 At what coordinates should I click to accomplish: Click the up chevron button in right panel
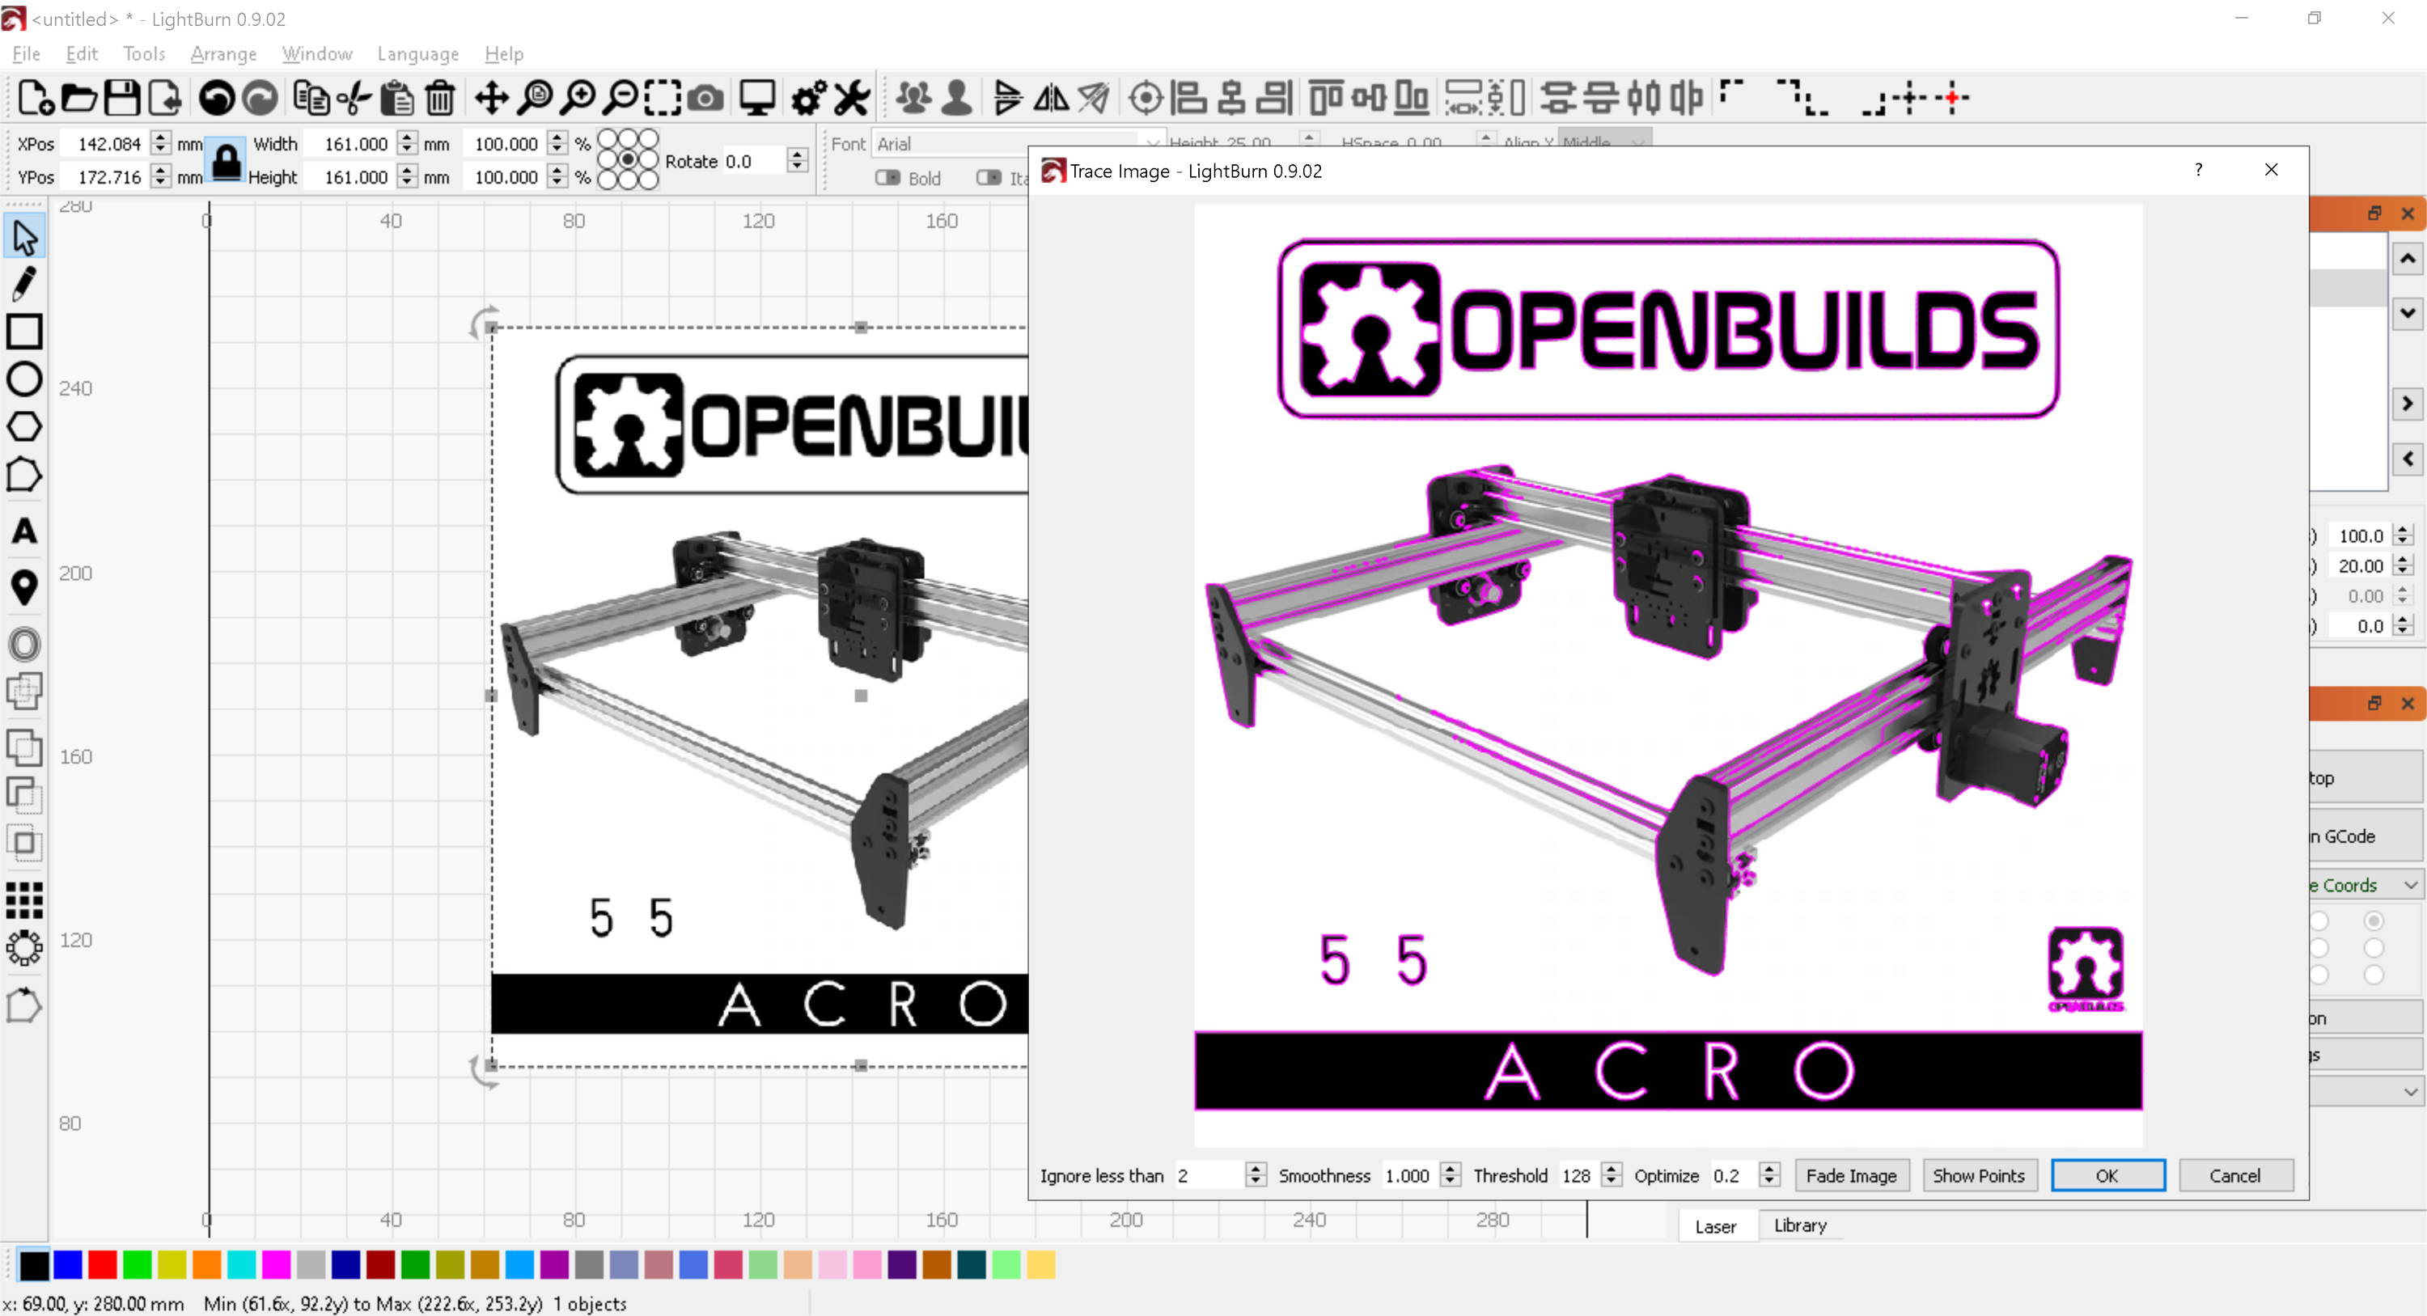coord(2408,258)
